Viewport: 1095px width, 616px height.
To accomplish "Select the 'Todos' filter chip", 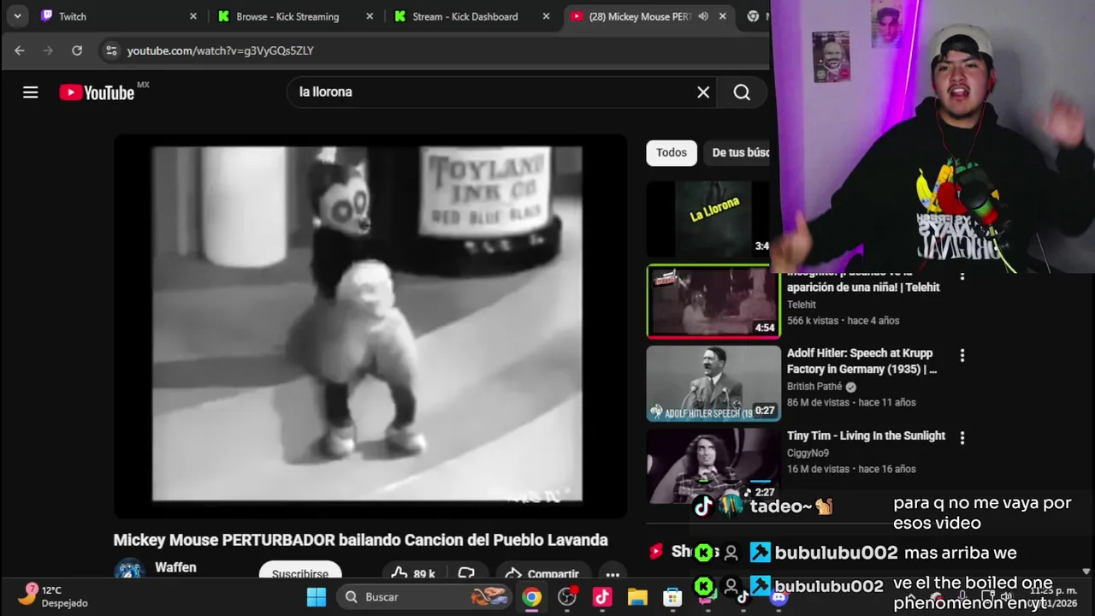I will (672, 152).
